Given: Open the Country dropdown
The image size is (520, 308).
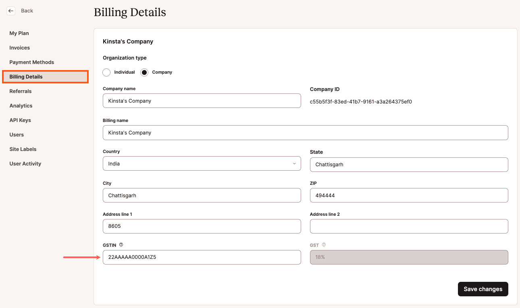Looking at the screenshot, I should click(x=202, y=163).
